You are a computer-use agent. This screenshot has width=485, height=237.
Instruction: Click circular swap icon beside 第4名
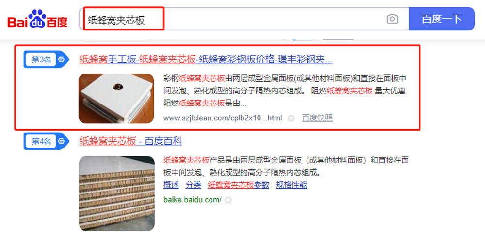point(61,141)
